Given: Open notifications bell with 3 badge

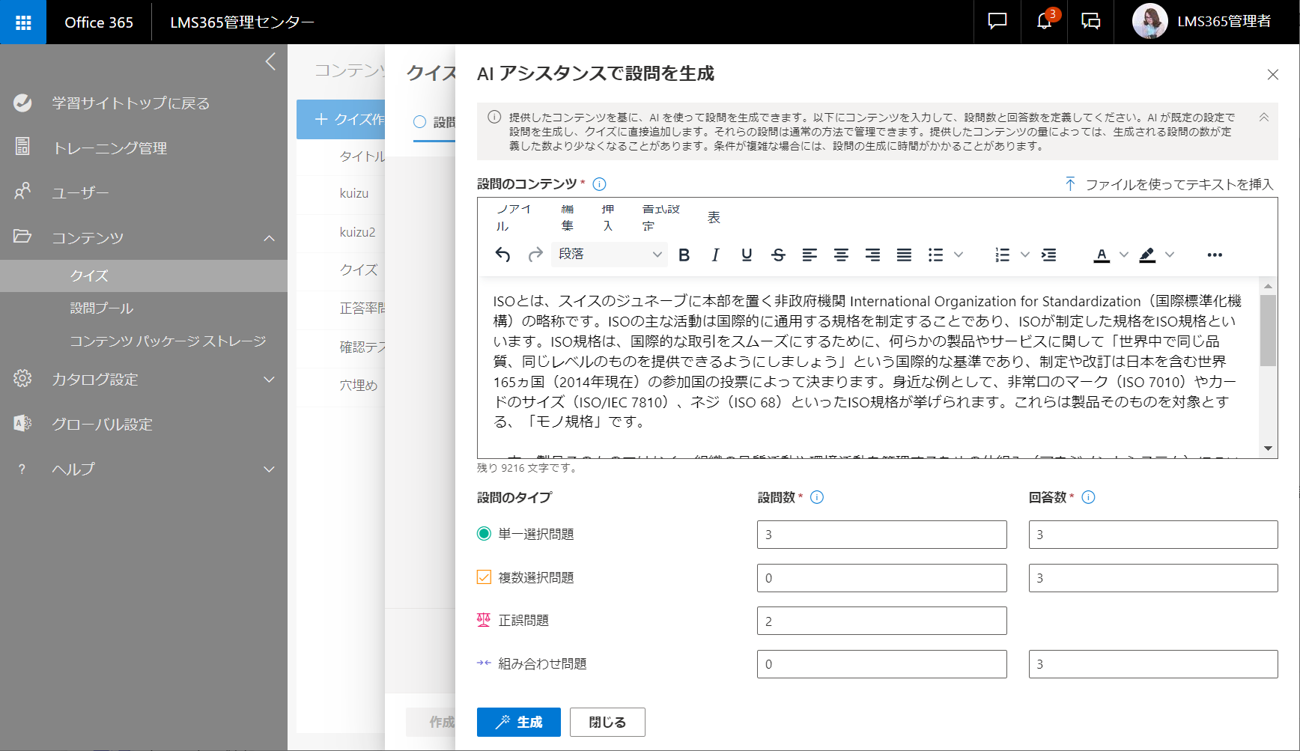Looking at the screenshot, I should (1045, 21).
